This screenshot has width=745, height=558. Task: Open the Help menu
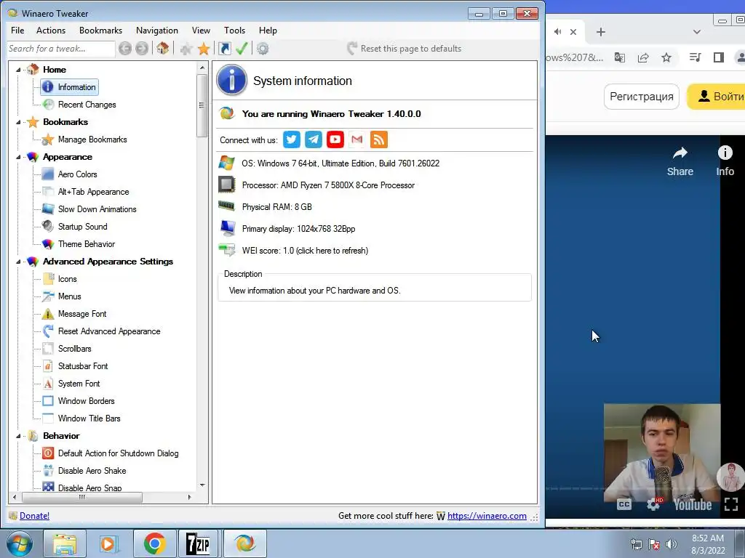[x=268, y=31]
